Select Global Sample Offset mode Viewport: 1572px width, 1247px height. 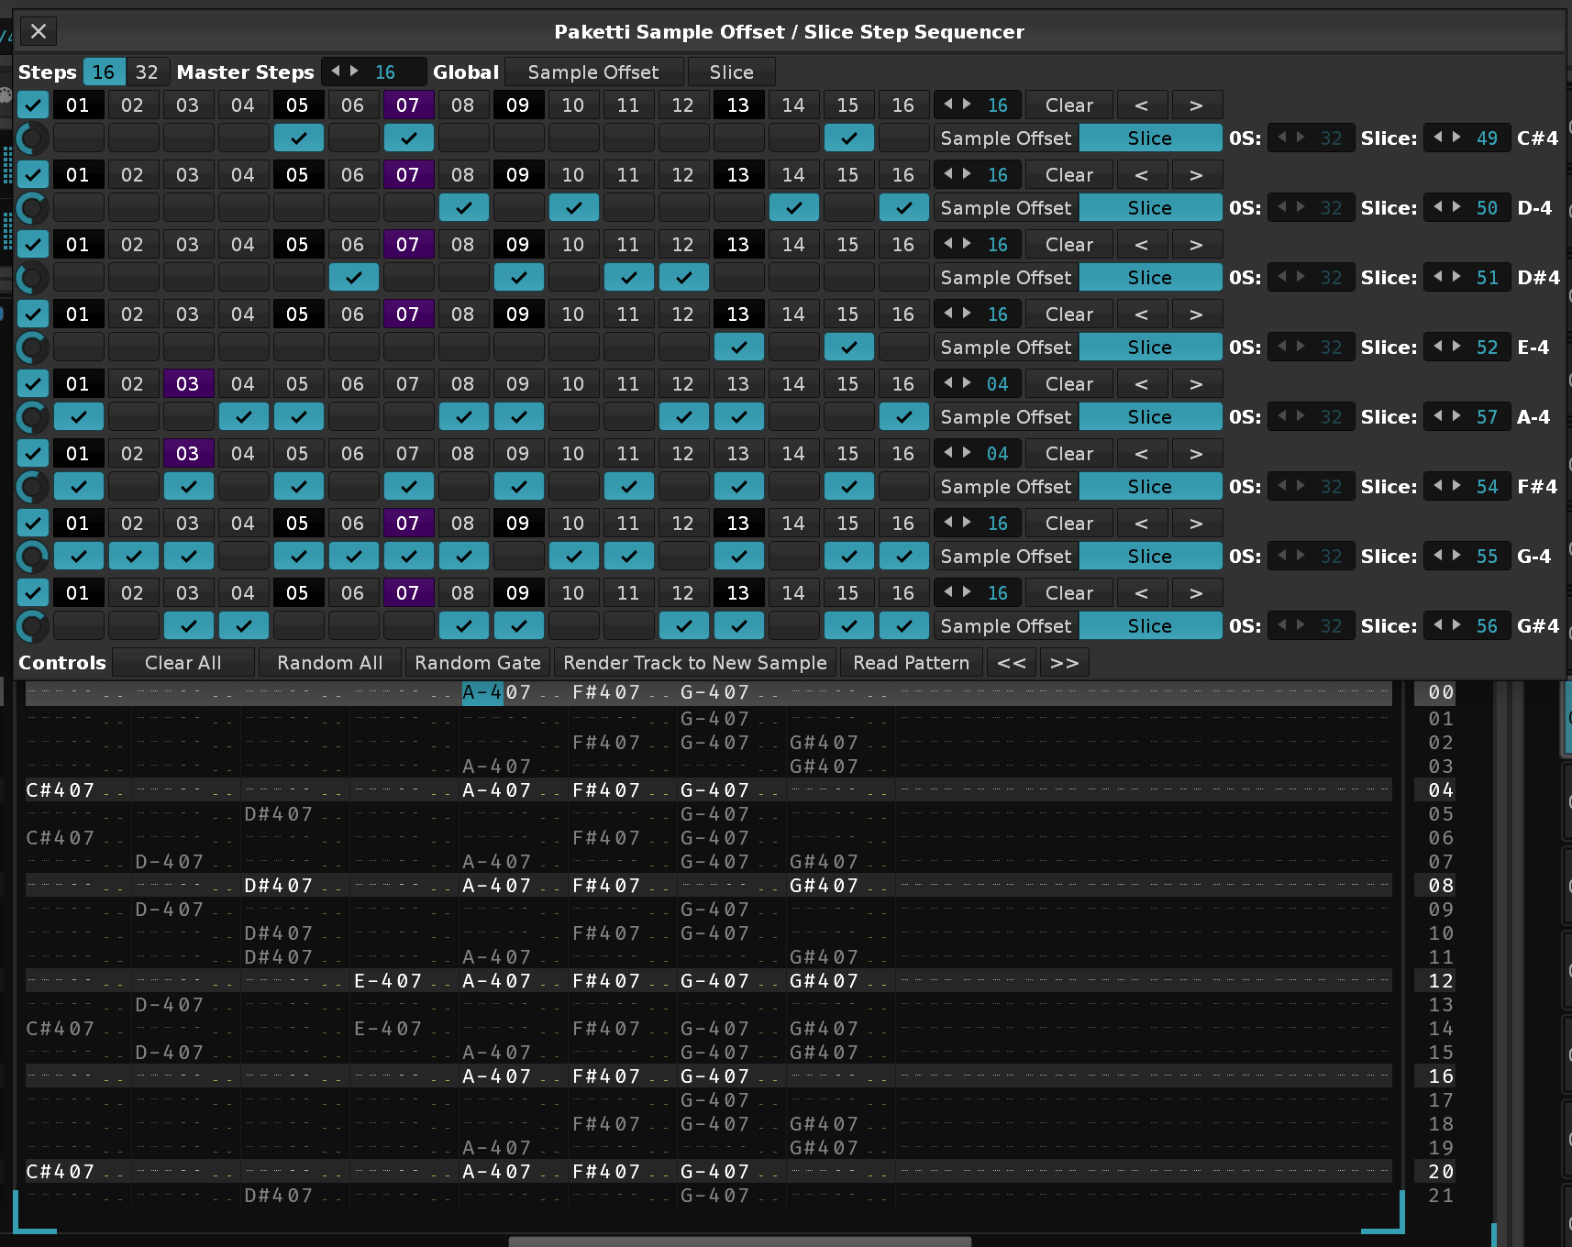pyautogui.click(x=593, y=72)
